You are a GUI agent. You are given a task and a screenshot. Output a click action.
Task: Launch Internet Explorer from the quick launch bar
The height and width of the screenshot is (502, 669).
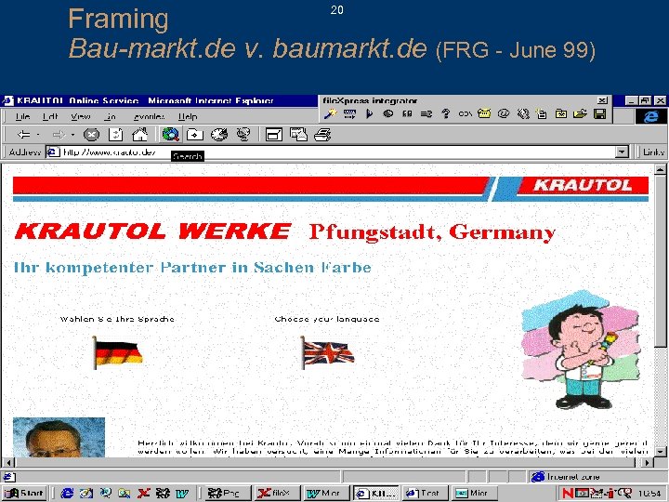click(67, 494)
